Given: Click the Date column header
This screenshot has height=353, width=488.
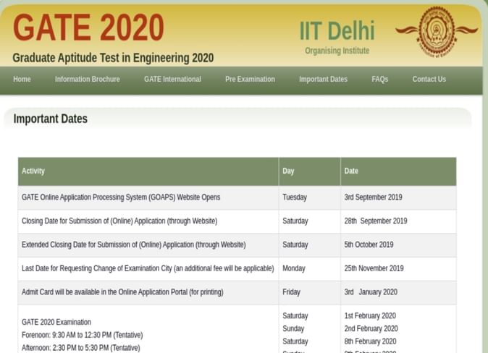Looking at the screenshot, I should tap(351, 171).
